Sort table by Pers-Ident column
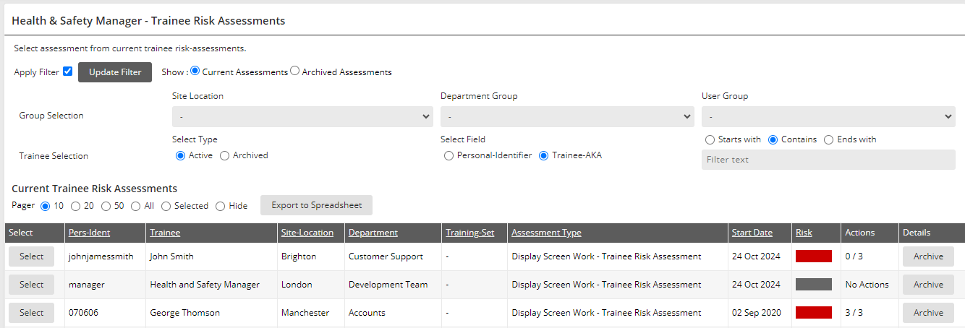The height and width of the screenshot is (328, 965). tap(89, 233)
